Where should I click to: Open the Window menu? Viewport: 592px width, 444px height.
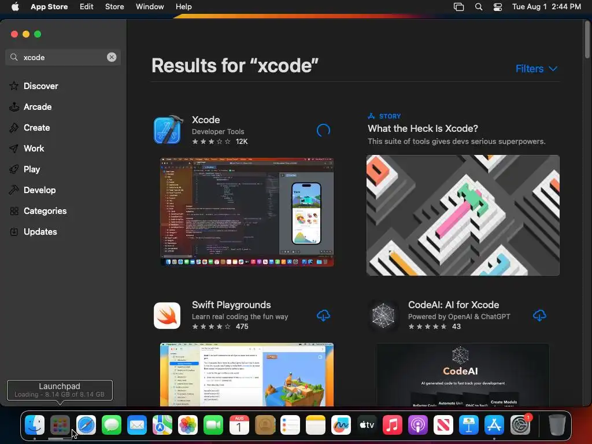[150, 6]
